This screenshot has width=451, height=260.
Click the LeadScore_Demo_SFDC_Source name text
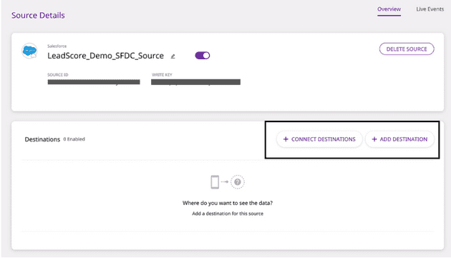tap(105, 56)
